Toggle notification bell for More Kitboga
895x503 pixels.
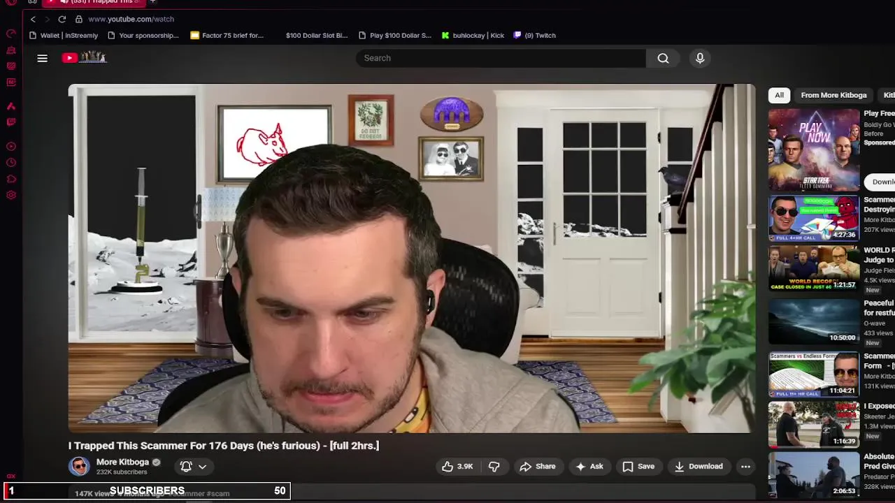click(x=186, y=466)
